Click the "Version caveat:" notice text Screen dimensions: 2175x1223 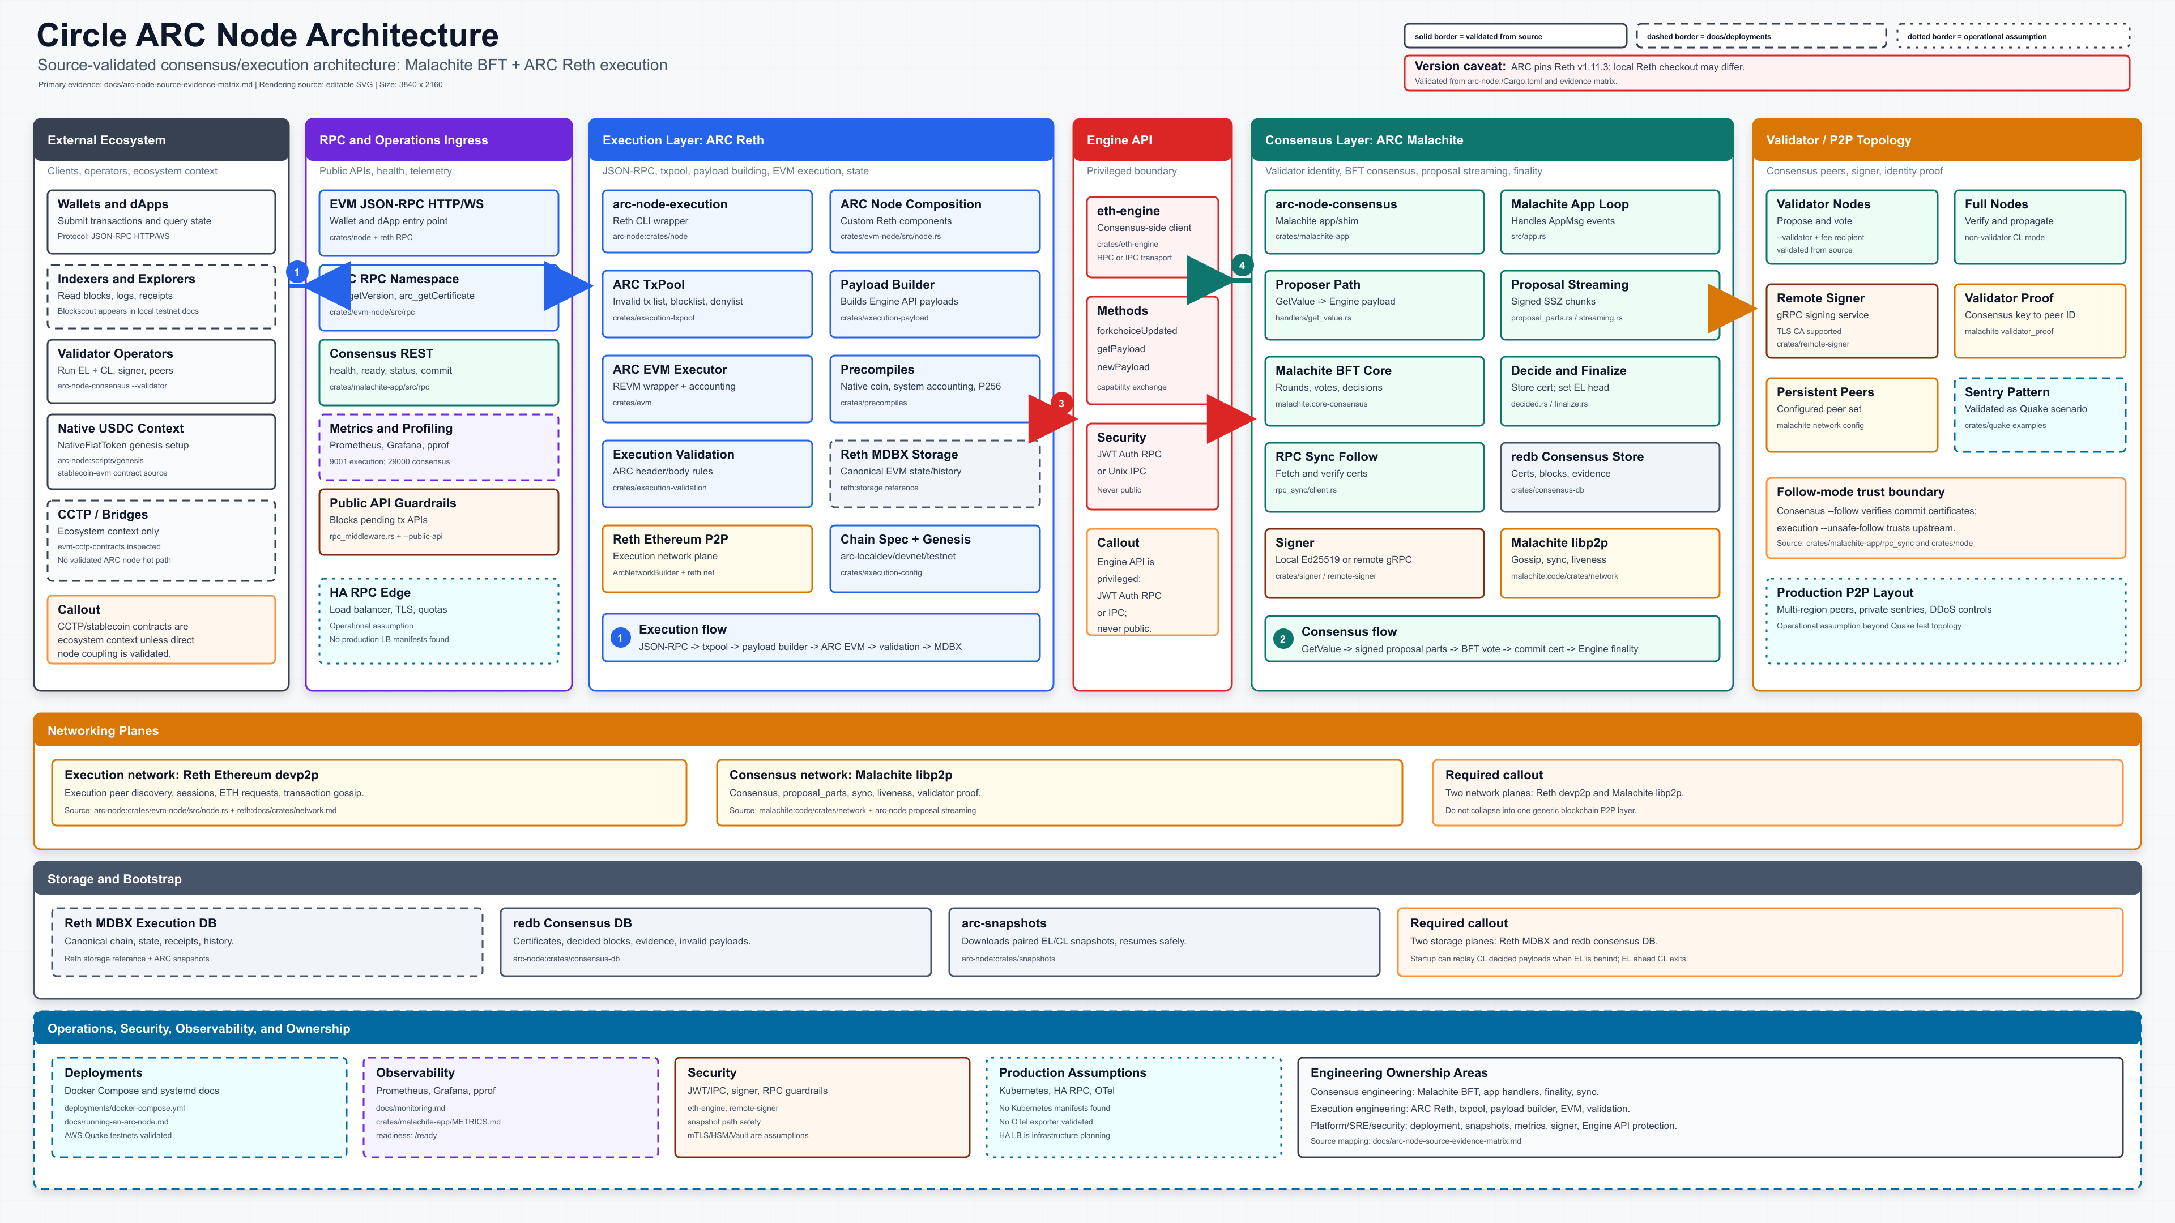tap(1460, 66)
